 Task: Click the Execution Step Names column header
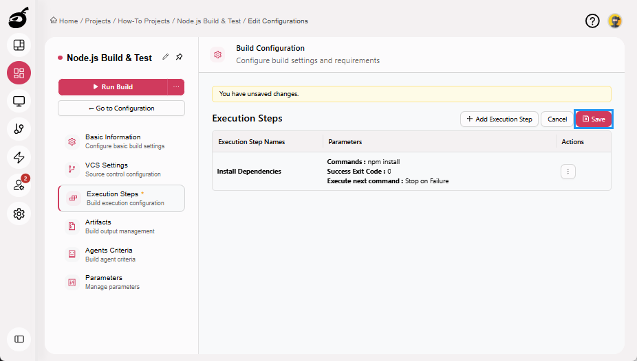[x=252, y=142]
